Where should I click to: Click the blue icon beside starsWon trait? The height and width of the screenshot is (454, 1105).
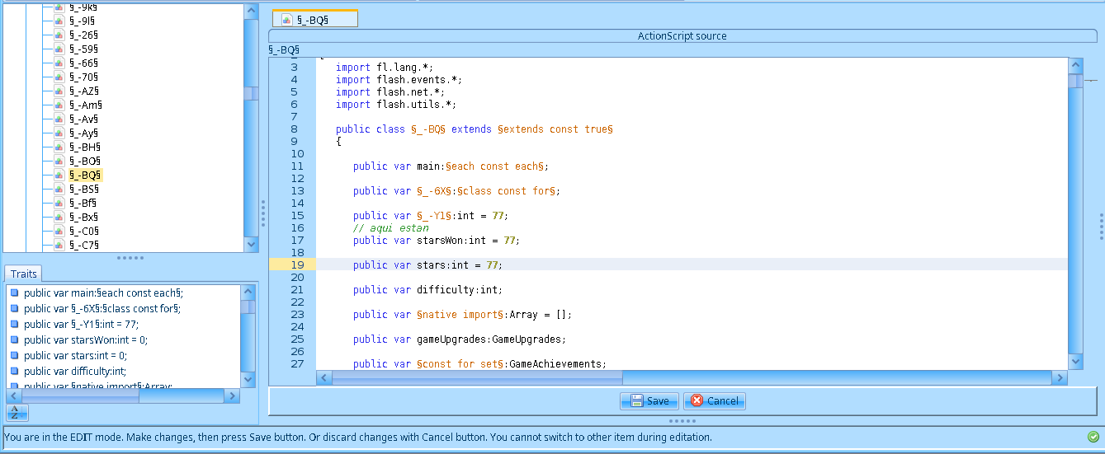coord(14,339)
